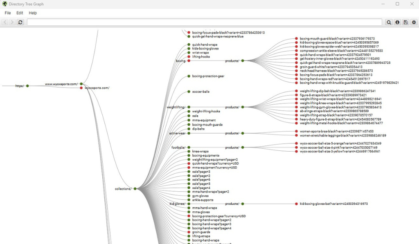Select the sale?page=6 node
Image resolution: width=419 pixels, height=244 pixels.
[189, 180]
